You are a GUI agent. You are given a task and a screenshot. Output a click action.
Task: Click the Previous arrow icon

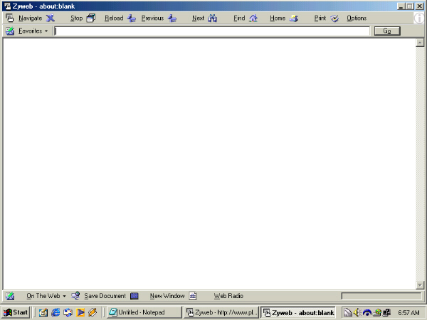coord(132,18)
